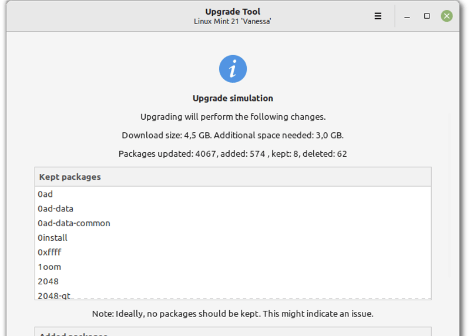This screenshot has width=470, height=336.
Task: Select the 0ad-data package entry
Action: point(55,209)
